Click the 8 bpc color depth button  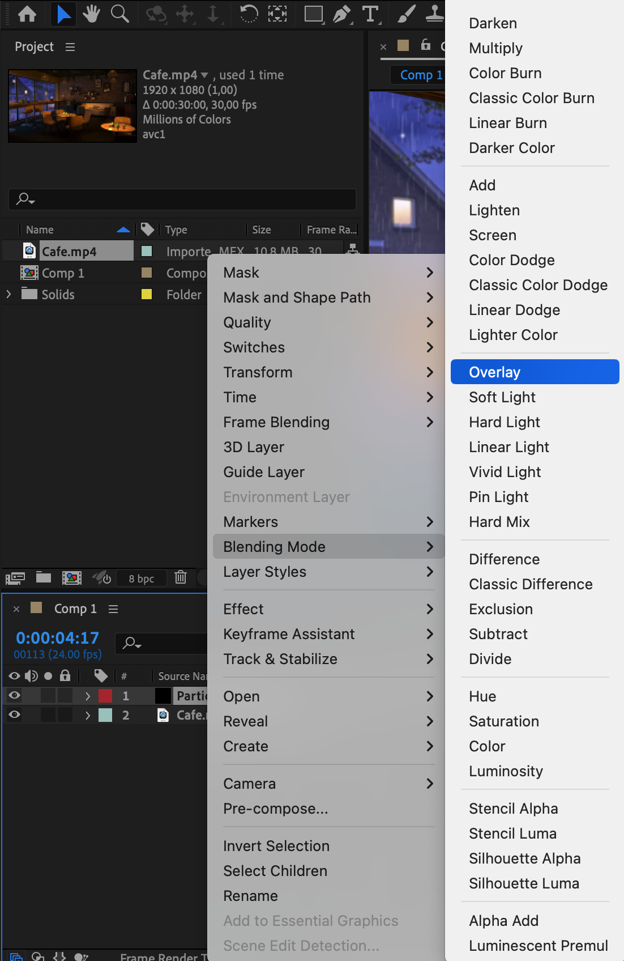(141, 579)
